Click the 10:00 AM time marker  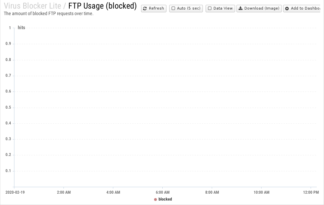pyautogui.click(x=262, y=192)
